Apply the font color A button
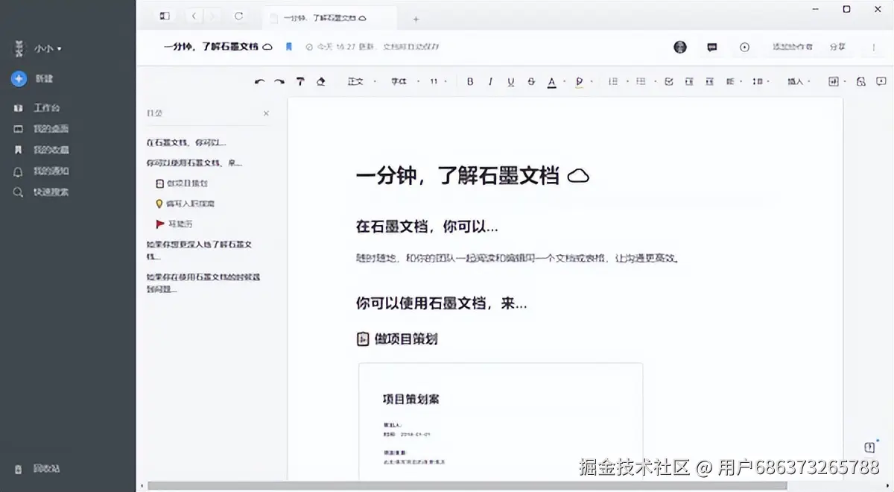894x492 pixels. pos(551,82)
